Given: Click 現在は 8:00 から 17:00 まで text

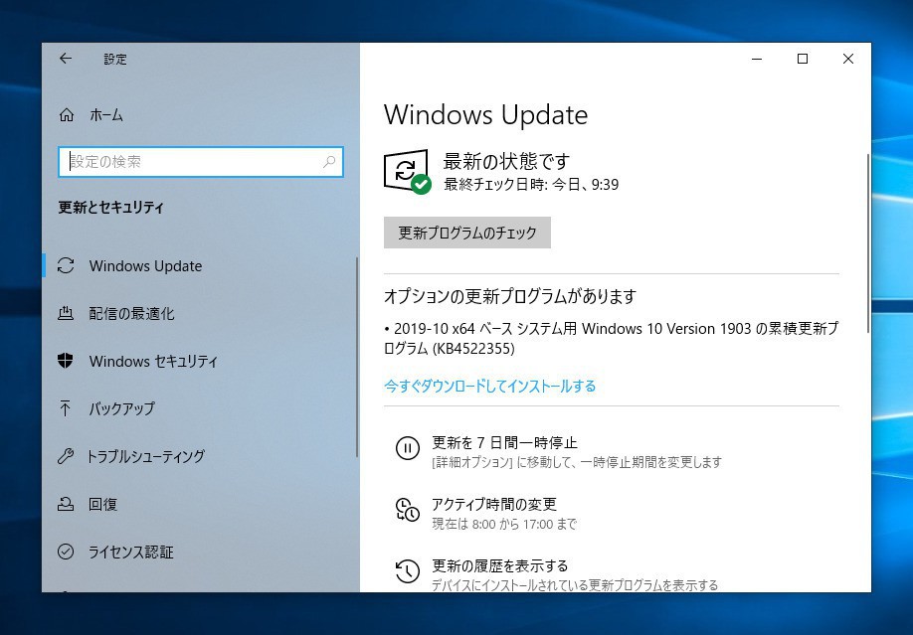Looking at the screenshot, I should 504,524.
